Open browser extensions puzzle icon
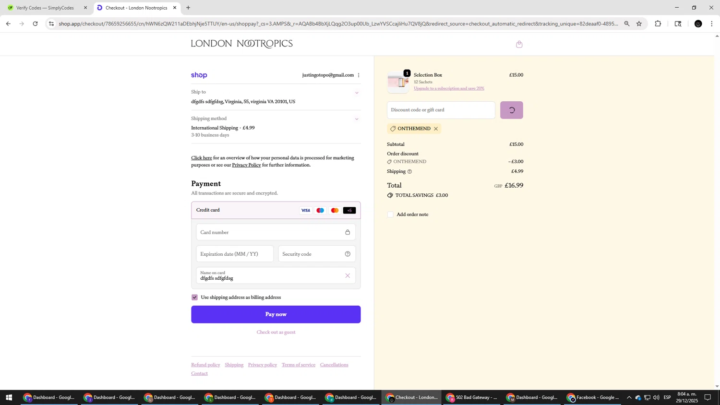 coord(658,24)
